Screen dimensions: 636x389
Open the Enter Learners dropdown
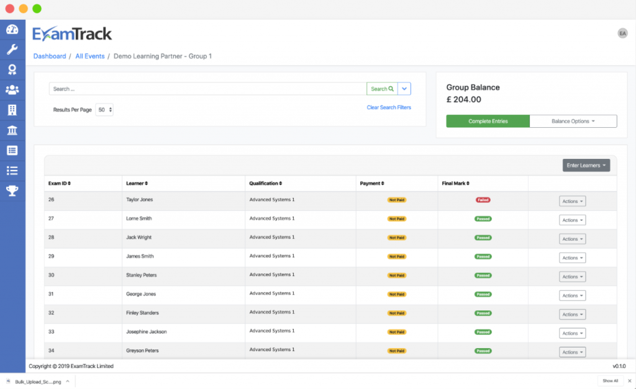tap(586, 165)
